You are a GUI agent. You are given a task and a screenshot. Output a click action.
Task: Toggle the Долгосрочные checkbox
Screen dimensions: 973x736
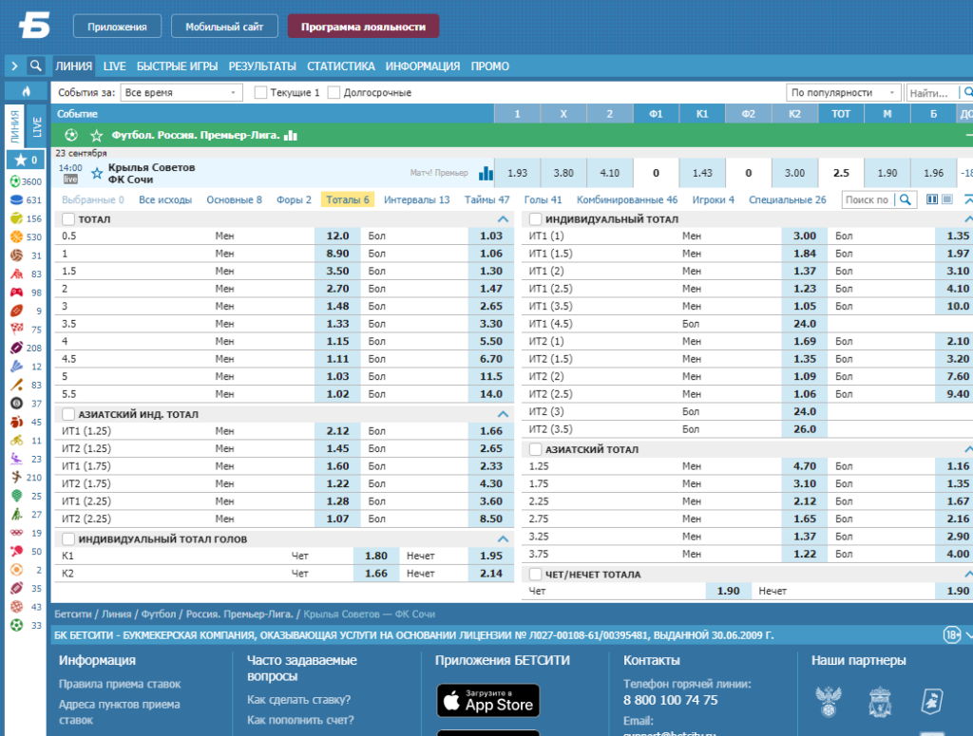coord(334,92)
